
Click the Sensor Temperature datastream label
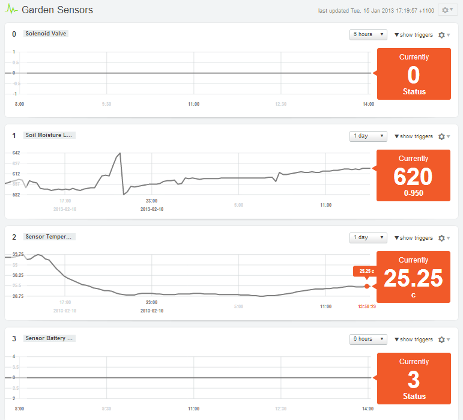click(x=49, y=237)
